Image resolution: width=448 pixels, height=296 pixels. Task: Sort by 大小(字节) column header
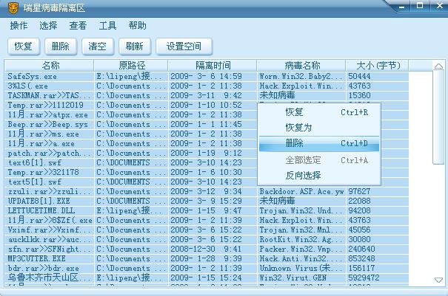pyautogui.click(x=377, y=66)
